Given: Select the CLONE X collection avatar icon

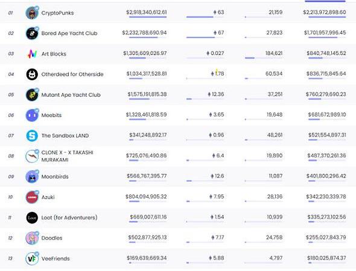Looking at the screenshot, I should (32, 156).
